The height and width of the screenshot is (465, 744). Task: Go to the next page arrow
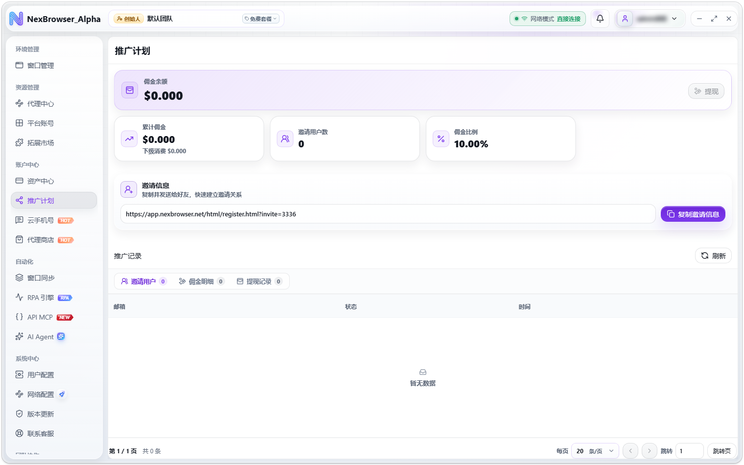[x=649, y=451]
